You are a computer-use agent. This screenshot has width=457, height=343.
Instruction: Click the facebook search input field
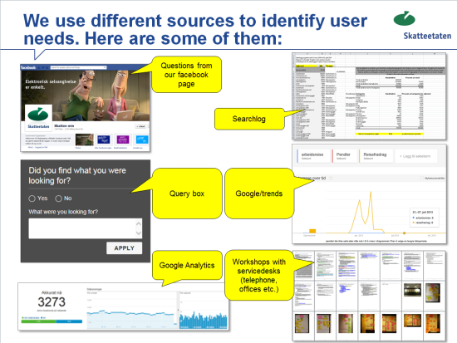coord(78,67)
